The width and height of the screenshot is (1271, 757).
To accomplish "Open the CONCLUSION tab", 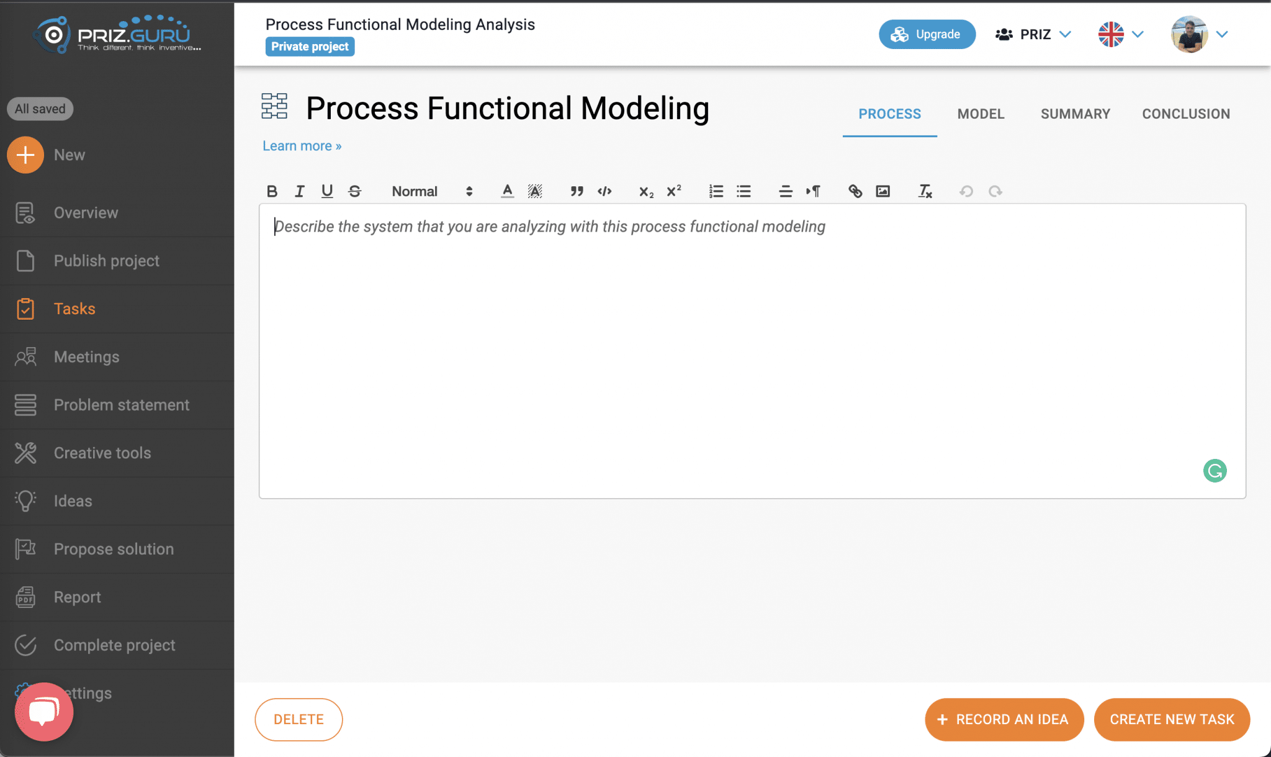I will [x=1186, y=114].
